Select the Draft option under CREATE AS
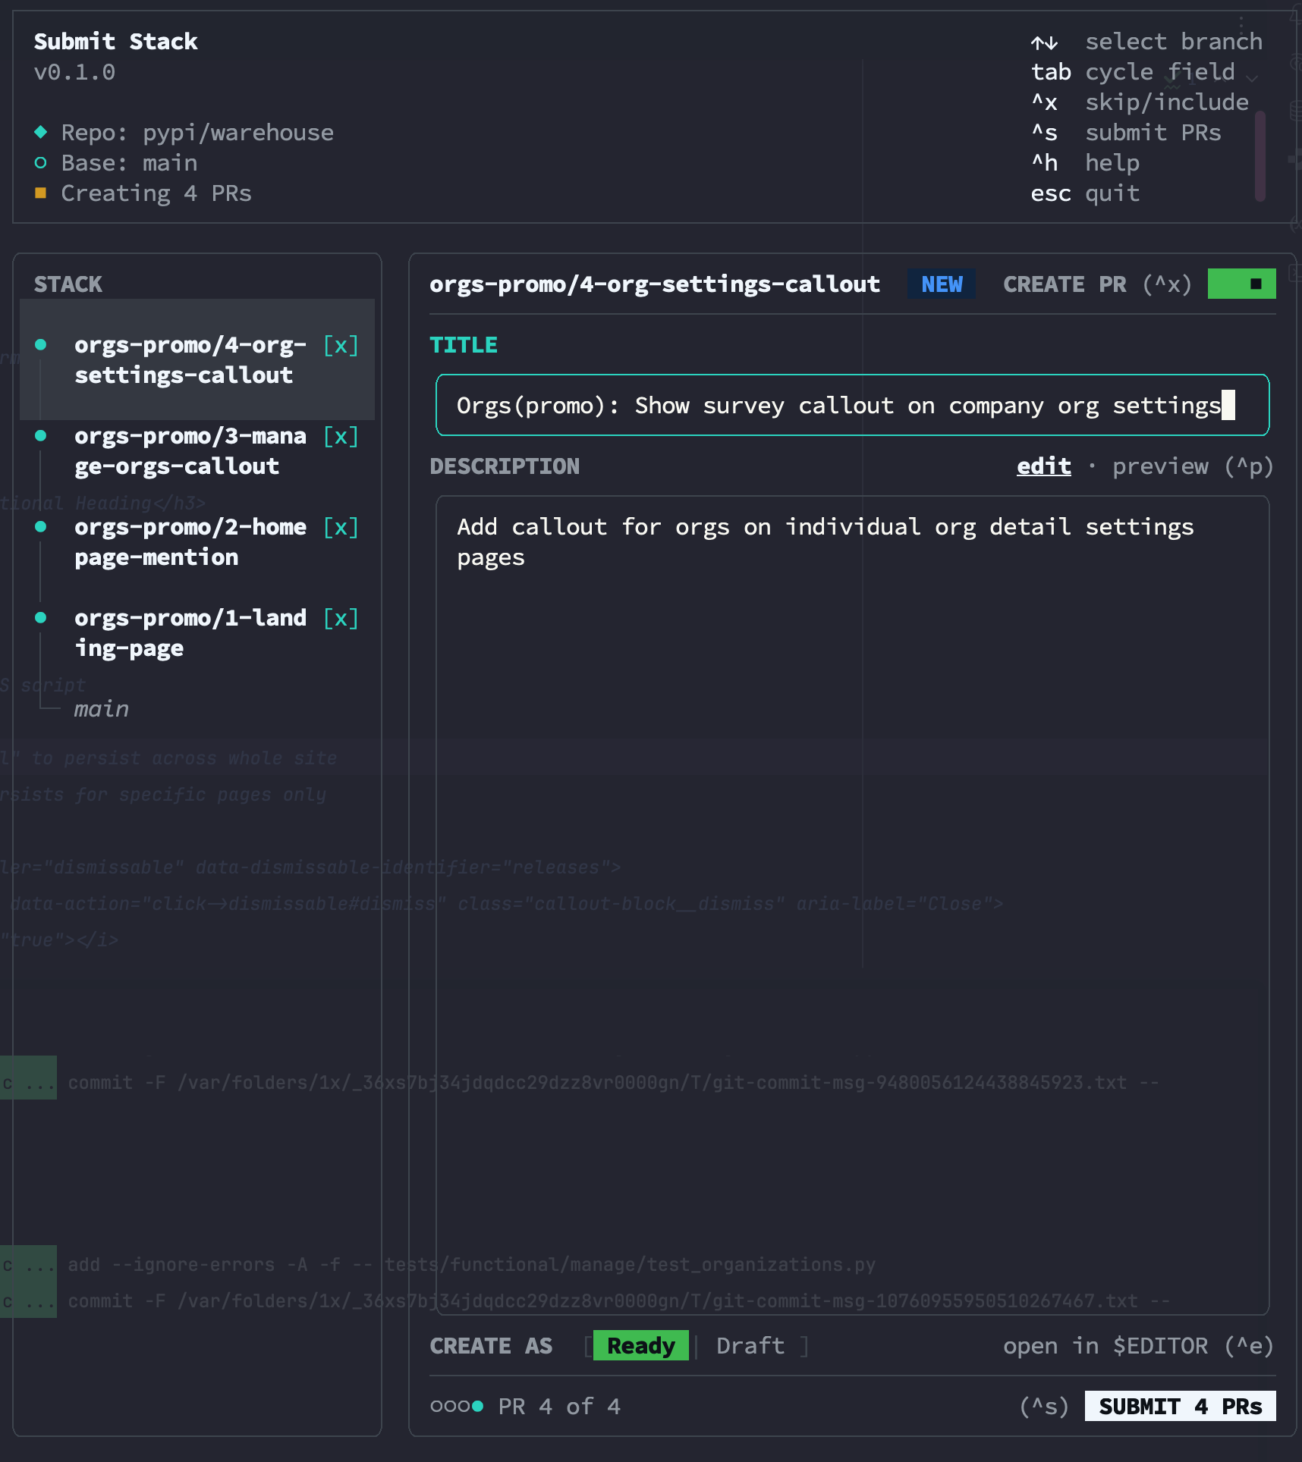Screen dimensions: 1302x1462 [750, 1345]
